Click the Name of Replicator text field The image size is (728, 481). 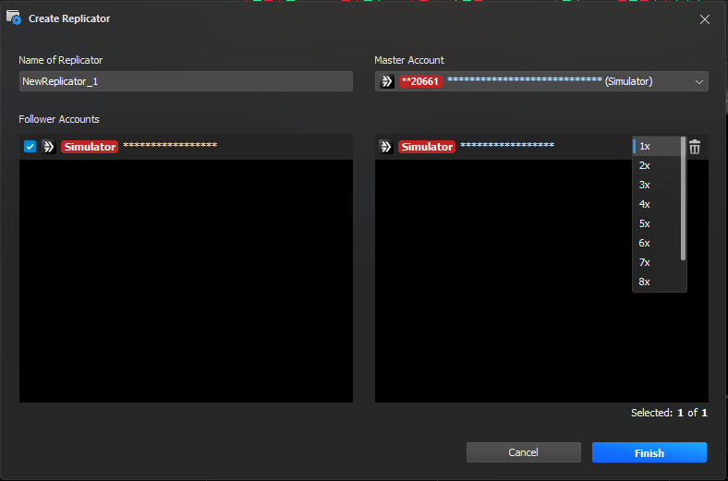[x=186, y=81]
